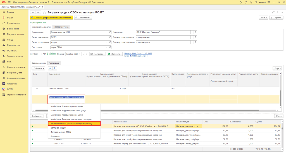Open the main hamburger menu

(9, 2)
